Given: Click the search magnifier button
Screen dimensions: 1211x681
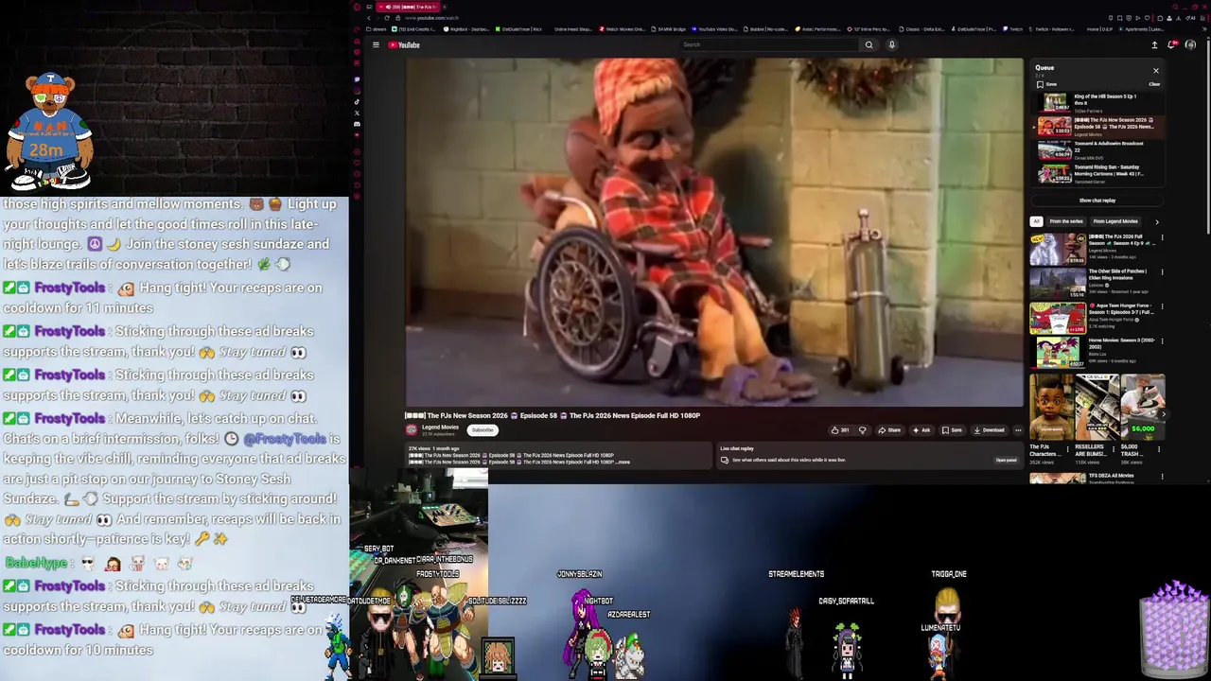Looking at the screenshot, I should tap(869, 44).
